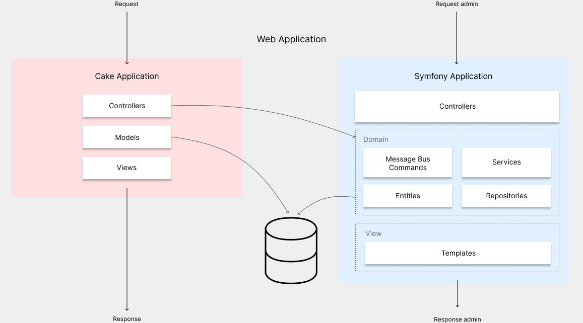This screenshot has height=323, width=583.
Task: Click the Request admin label
Action: (x=457, y=4)
